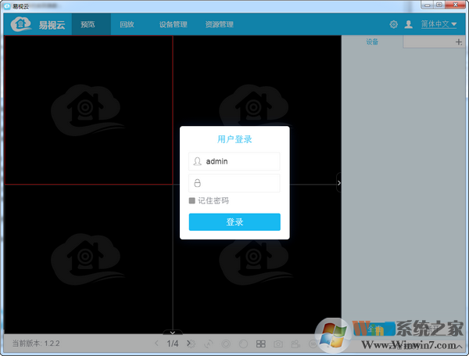Select the top-left video pane
469x356 pixels.
(88, 110)
